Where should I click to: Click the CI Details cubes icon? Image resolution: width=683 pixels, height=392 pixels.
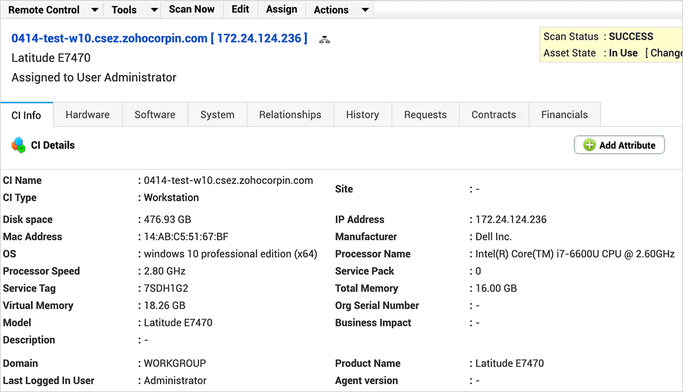[x=19, y=145]
